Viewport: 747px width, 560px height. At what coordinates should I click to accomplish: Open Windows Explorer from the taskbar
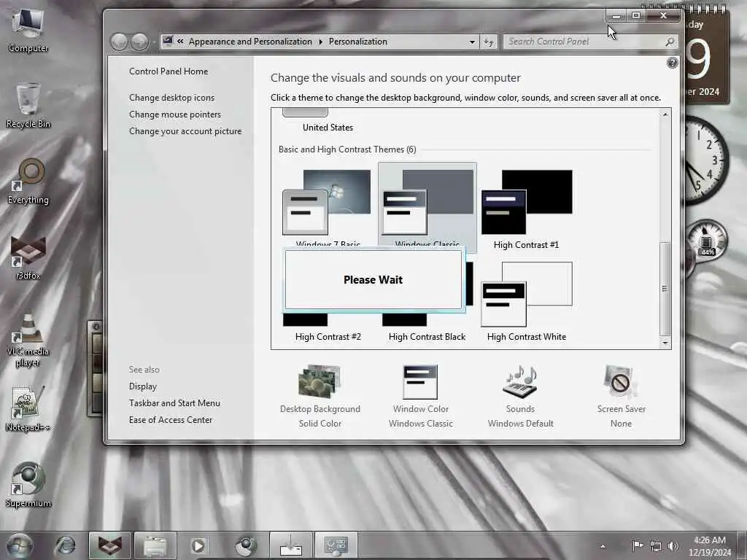[x=155, y=545]
